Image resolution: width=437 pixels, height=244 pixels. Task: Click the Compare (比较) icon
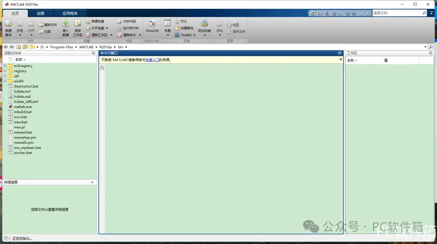[x=41, y=32]
